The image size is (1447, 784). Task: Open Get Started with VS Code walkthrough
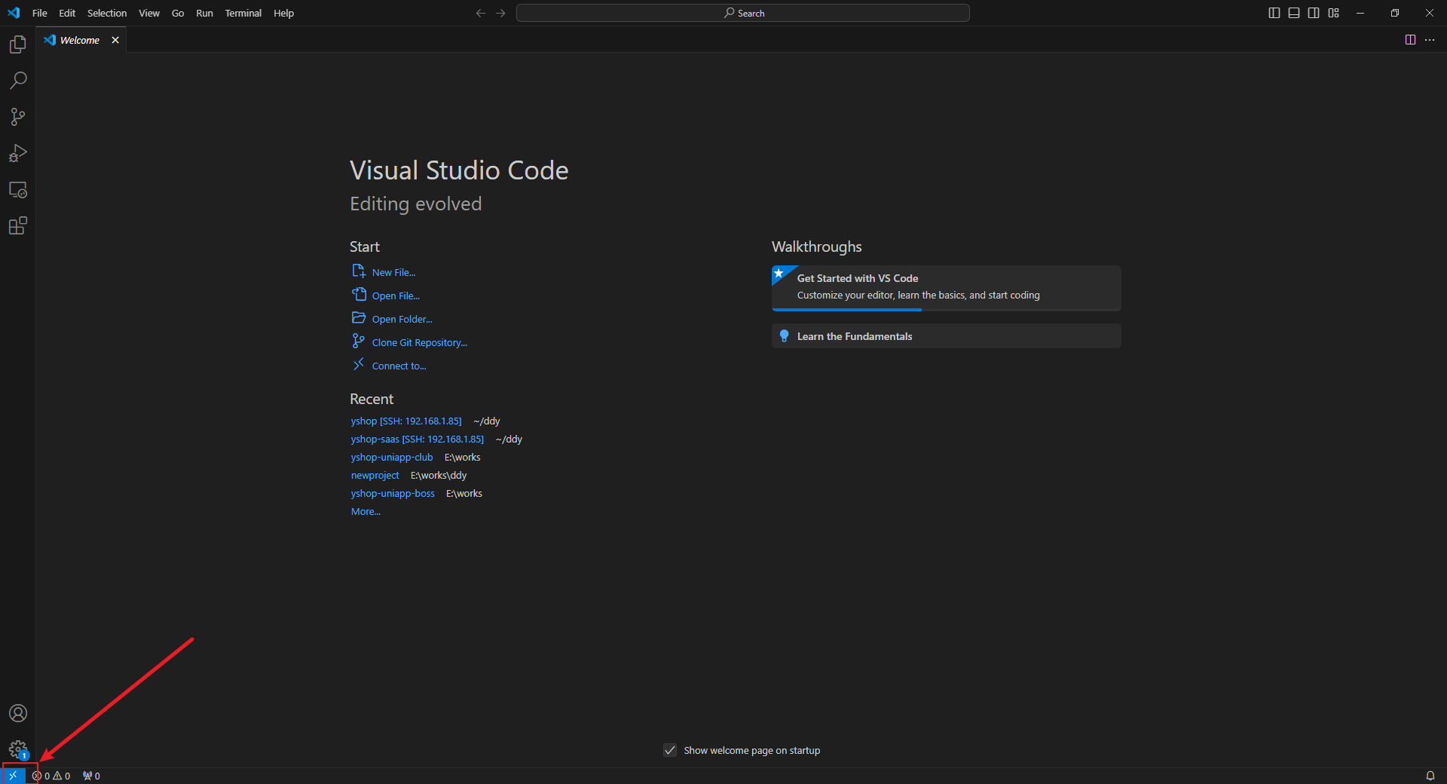click(x=947, y=288)
